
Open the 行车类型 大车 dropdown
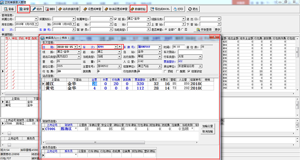point(200,57)
